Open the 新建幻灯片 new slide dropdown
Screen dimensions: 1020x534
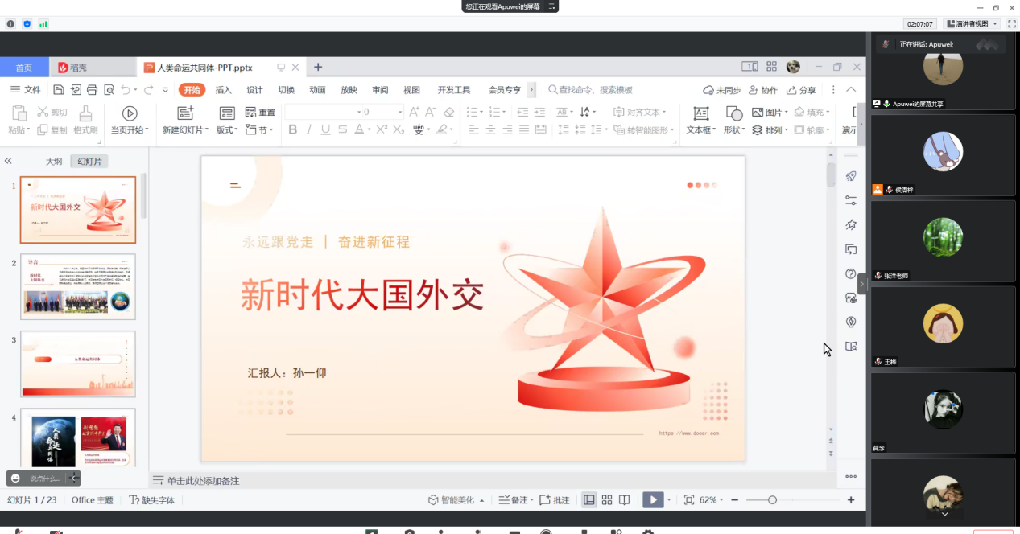pyautogui.click(x=185, y=130)
